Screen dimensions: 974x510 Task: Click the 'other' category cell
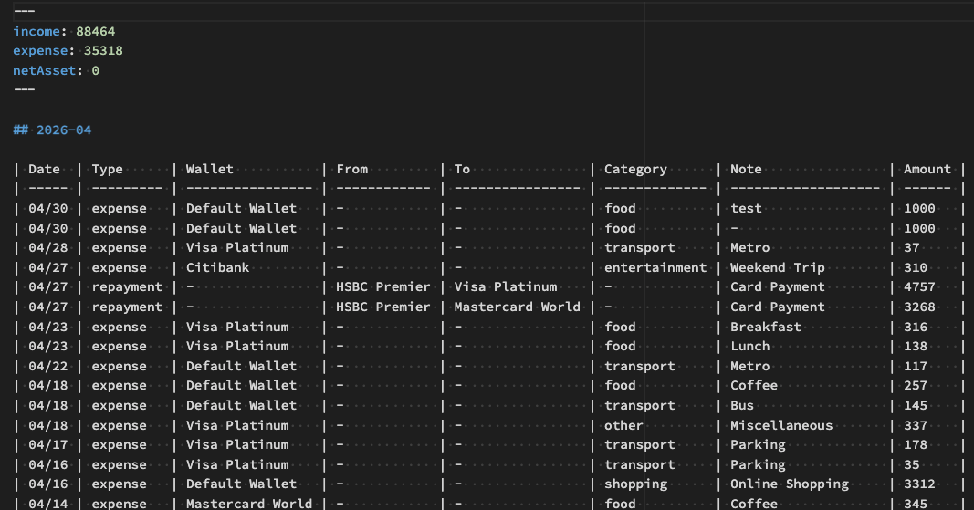coord(623,425)
